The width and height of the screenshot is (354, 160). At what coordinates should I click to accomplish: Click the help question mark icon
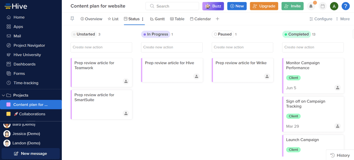click(x=346, y=6)
